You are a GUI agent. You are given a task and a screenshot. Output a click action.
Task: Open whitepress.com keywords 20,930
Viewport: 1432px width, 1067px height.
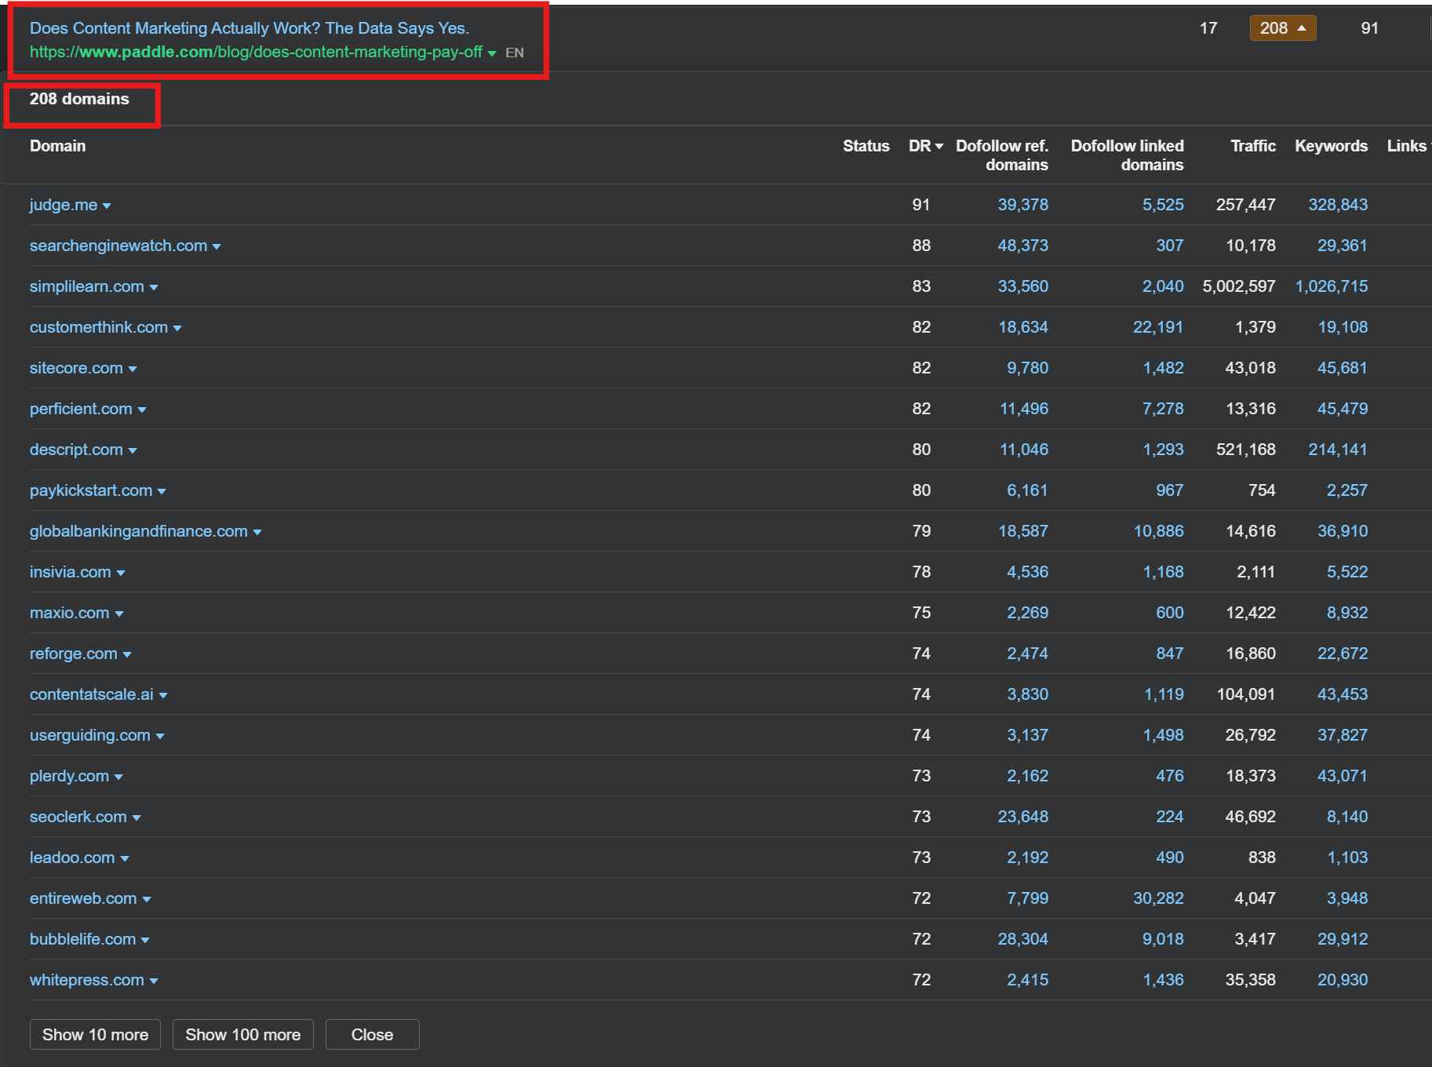tap(1343, 980)
